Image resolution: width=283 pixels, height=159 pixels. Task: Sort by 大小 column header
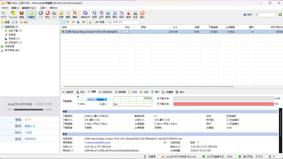165,27
